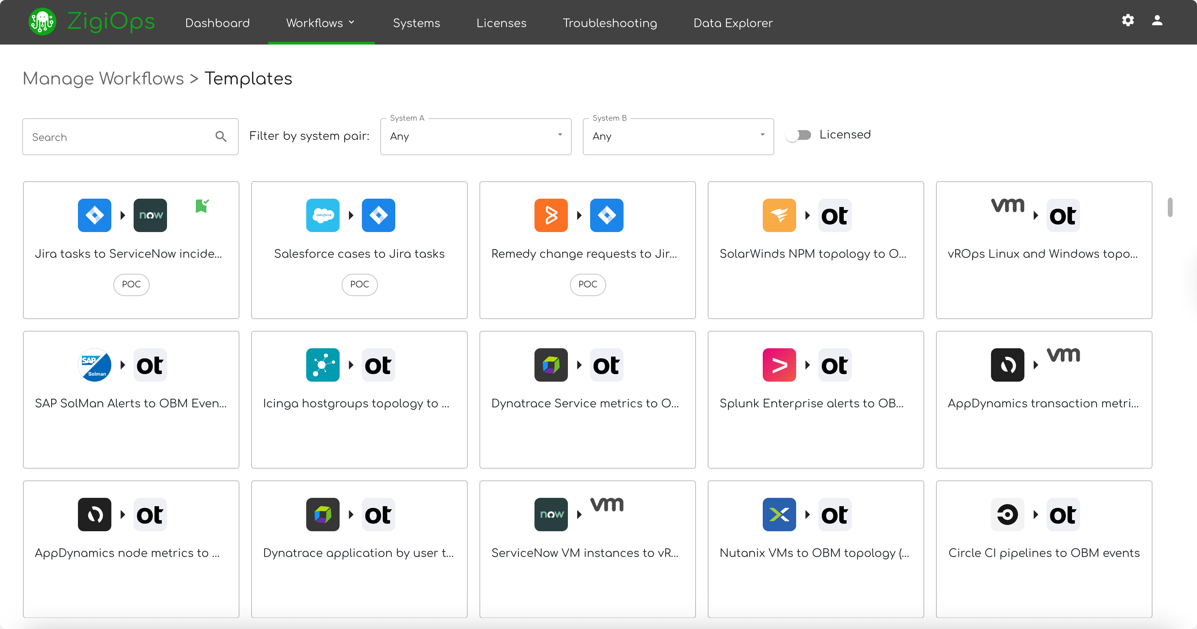This screenshot has width=1197, height=629.
Task: Click the Remedy orange icon
Action: click(x=550, y=215)
